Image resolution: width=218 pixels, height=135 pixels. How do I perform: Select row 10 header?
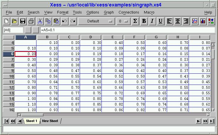click(9, 76)
